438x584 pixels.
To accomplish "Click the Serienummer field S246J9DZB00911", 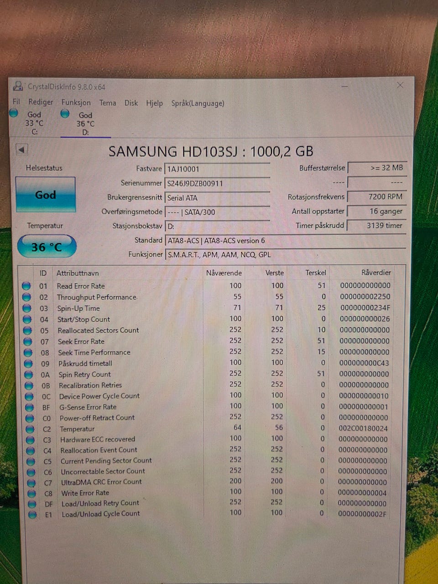I will 217,183.
